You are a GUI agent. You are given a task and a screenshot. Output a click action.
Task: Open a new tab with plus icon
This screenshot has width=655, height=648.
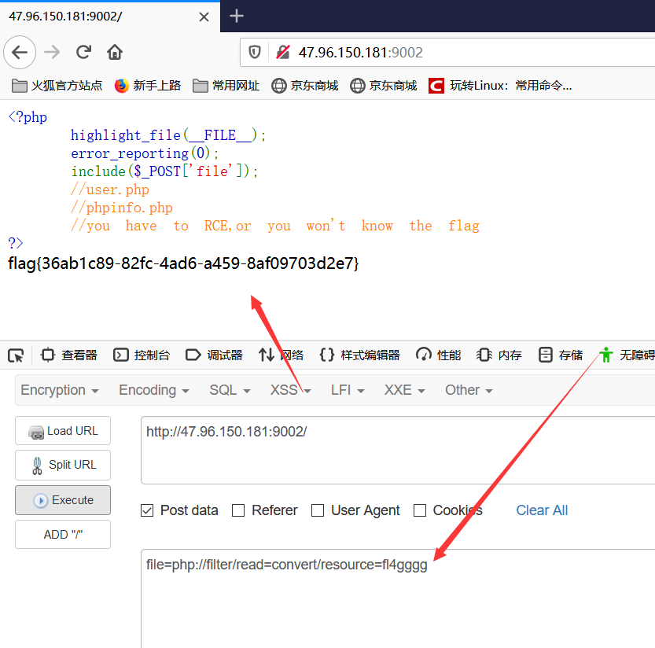237,16
